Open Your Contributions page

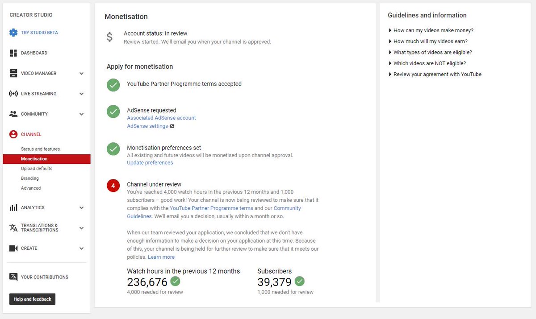point(45,277)
